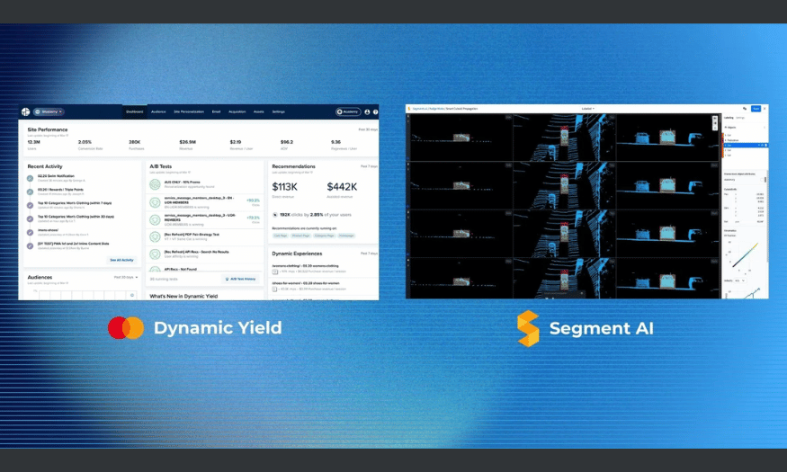This screenshot has height=472, width=787.
Task: Click the 'Homepage' recommendations tag
Action: pos(346,236)
